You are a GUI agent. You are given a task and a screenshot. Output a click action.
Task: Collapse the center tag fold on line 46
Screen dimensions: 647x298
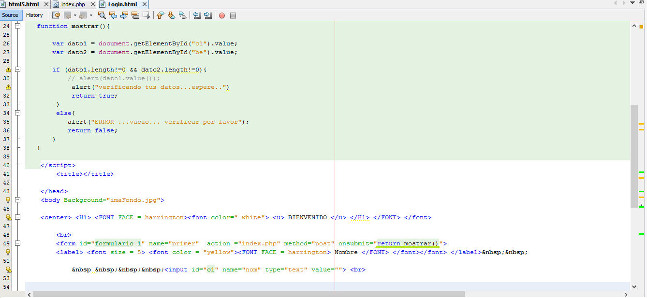[18, 217]
